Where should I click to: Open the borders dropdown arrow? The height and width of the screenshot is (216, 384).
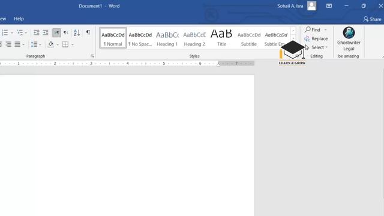tap(72, 44)
